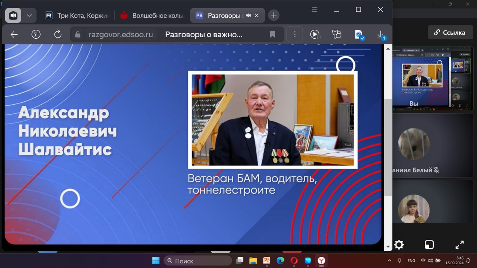Add a new browser tab

click(274, 15)
